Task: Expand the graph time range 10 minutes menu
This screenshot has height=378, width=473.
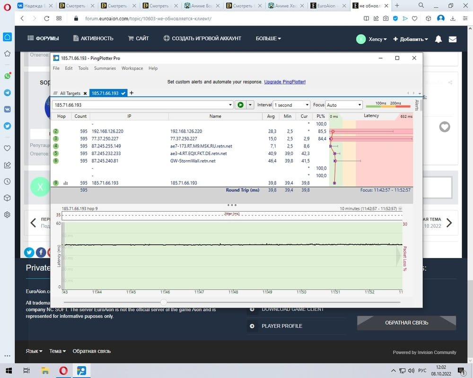Action: click(401, 208)
